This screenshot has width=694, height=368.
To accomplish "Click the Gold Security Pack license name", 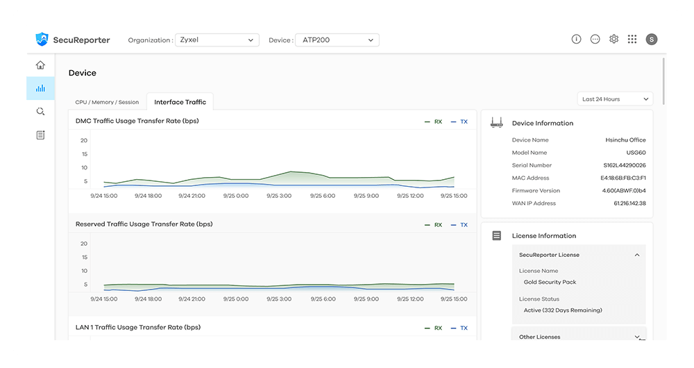I will pos(550,282).
